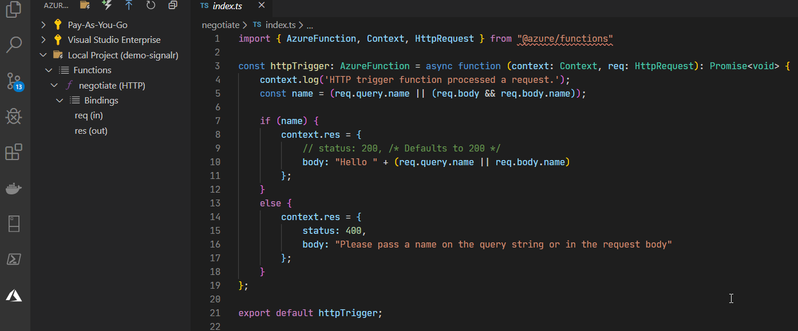Close the index.ts tab

pos(262,5)
